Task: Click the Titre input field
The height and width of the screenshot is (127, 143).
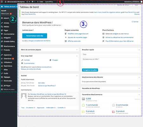Action: (111, 54)
